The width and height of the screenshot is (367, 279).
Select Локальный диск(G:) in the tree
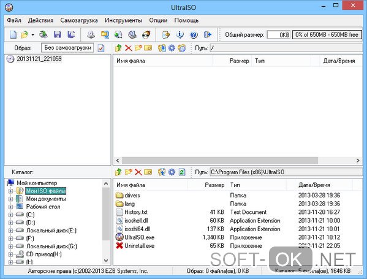[51, 247]
